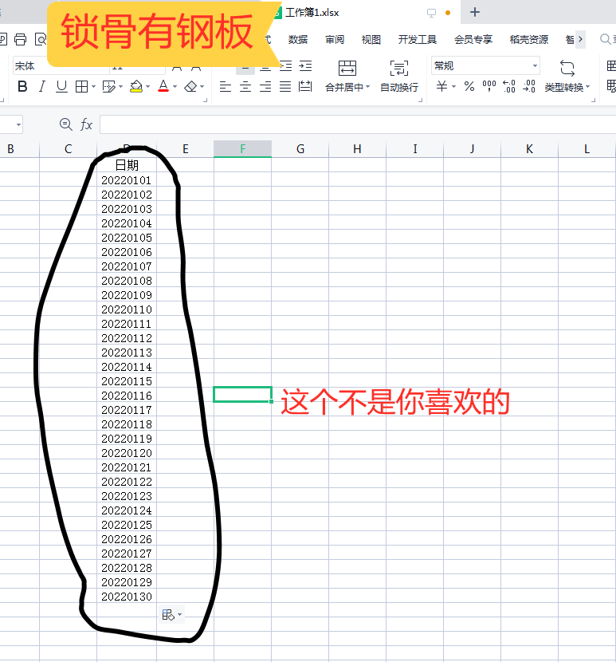The height and width of the screenshot is (662, 616).
Task: Open the 会员专享 tab
Action: [x=473, y=40]
